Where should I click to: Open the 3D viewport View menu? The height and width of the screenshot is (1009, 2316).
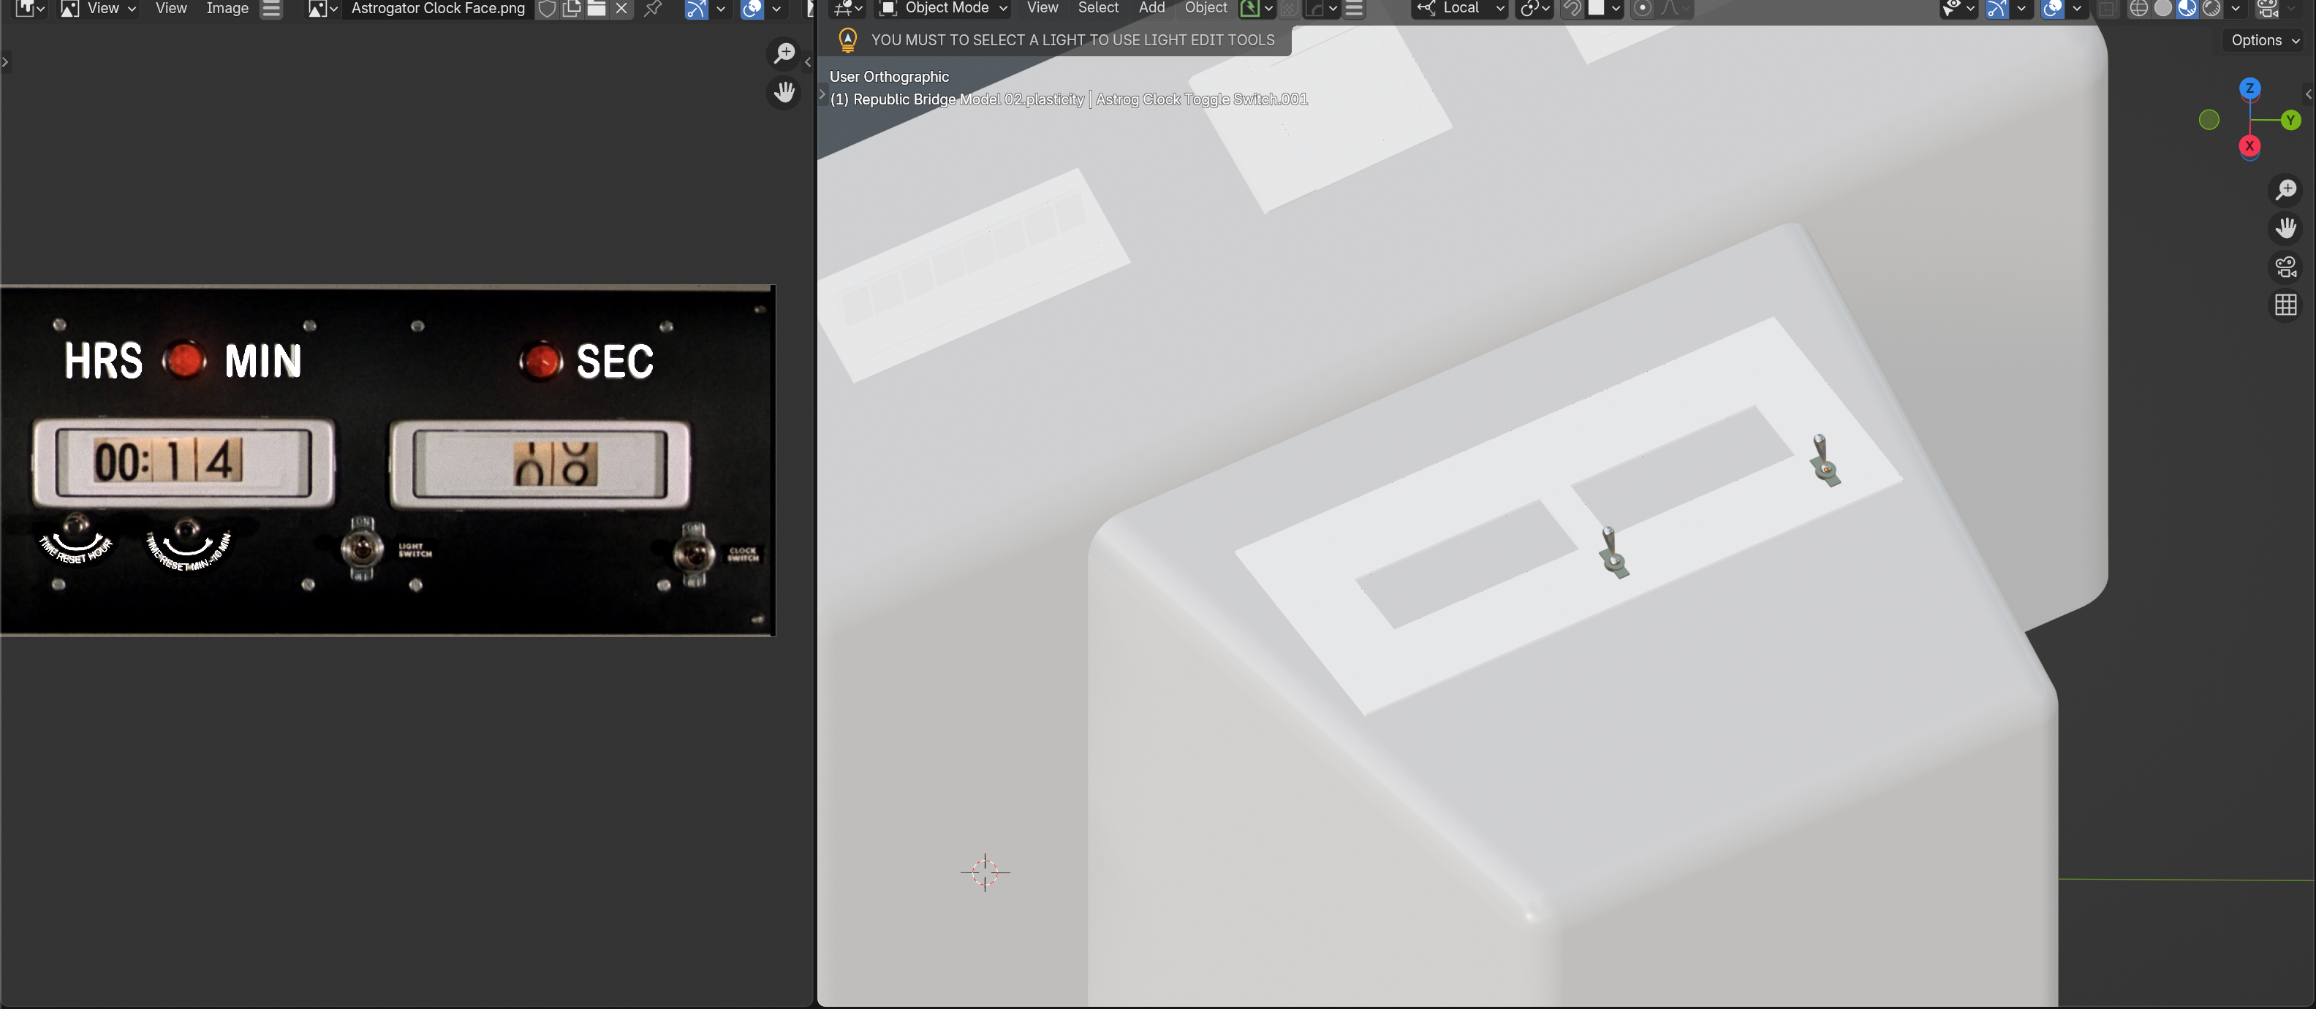pos(1042,8)
